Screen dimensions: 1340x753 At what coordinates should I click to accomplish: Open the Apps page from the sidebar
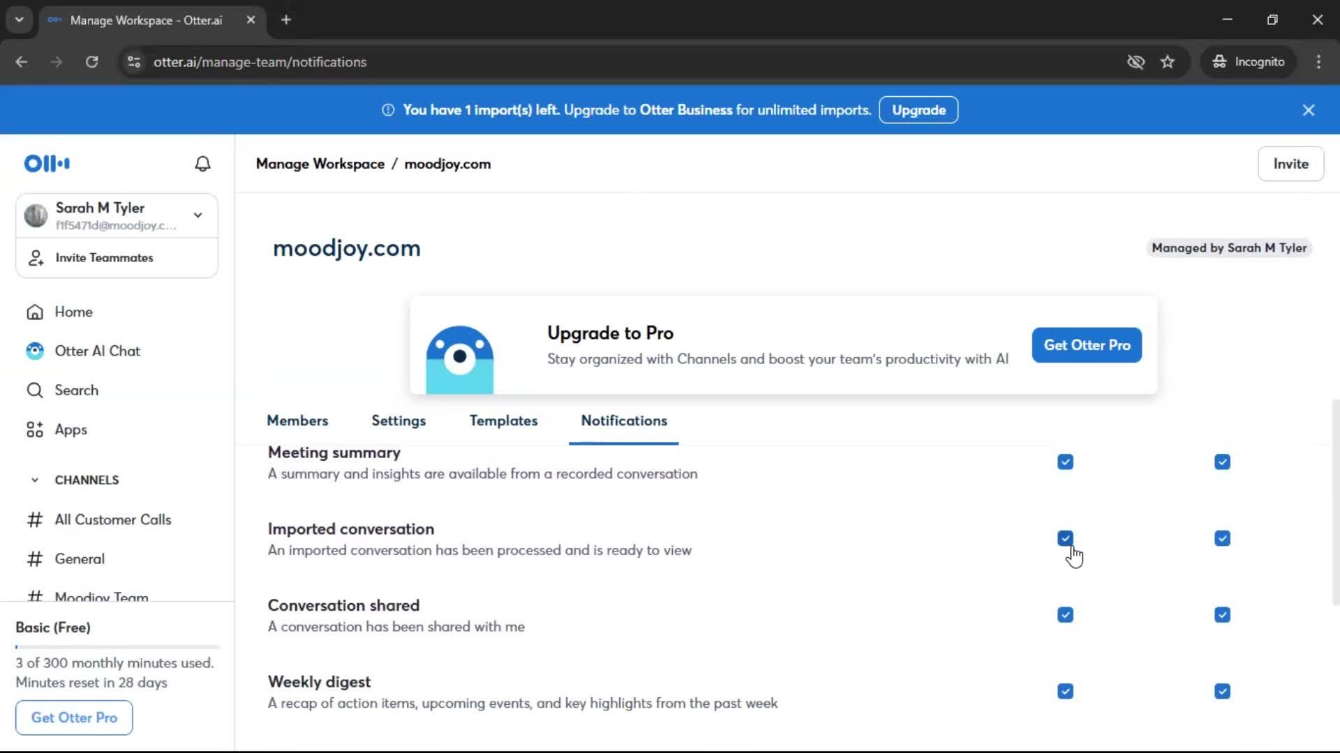point(70,429)
